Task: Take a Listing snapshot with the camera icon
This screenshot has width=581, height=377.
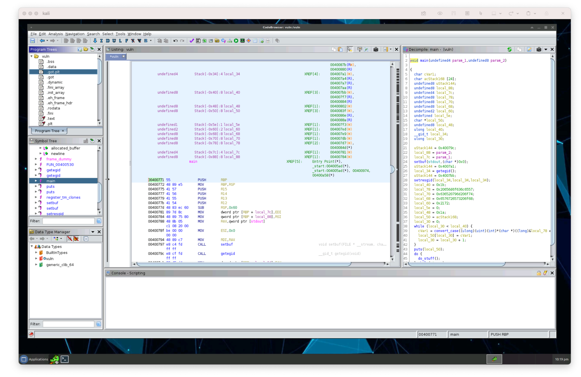Action: 375,50
